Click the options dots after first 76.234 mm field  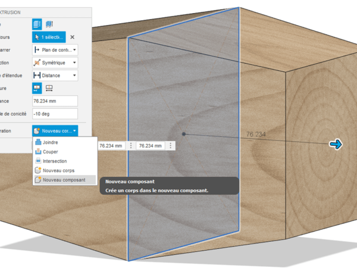point(130,145)
